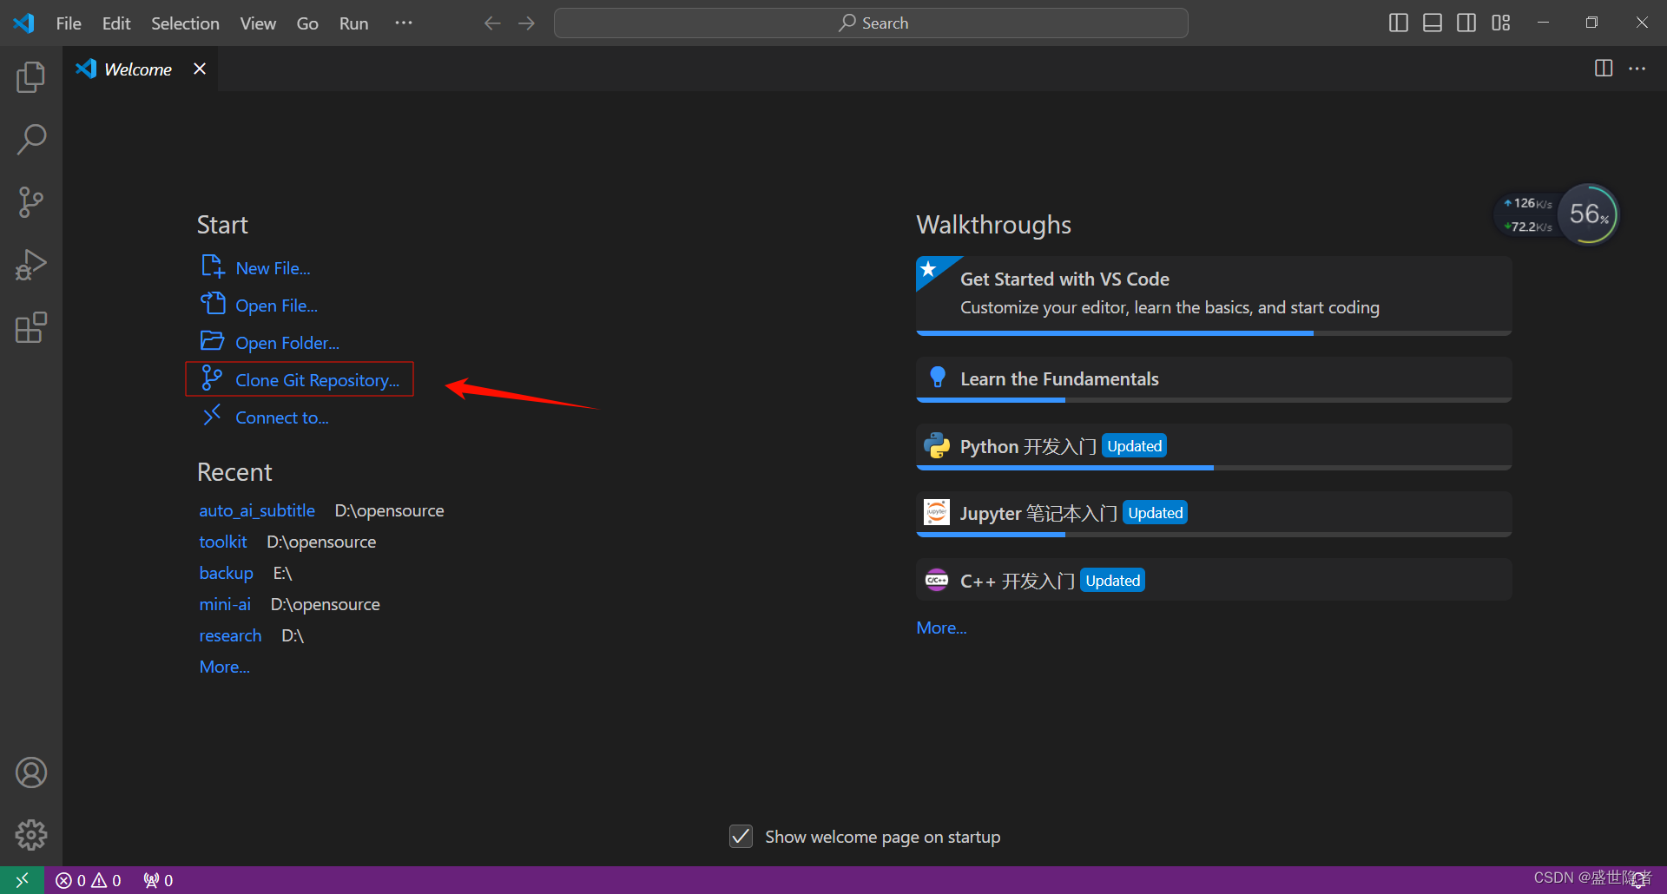The width and height of the screenshot is (1667, 894).
Task: Open recent folder backup
Action: click(226, 573)
